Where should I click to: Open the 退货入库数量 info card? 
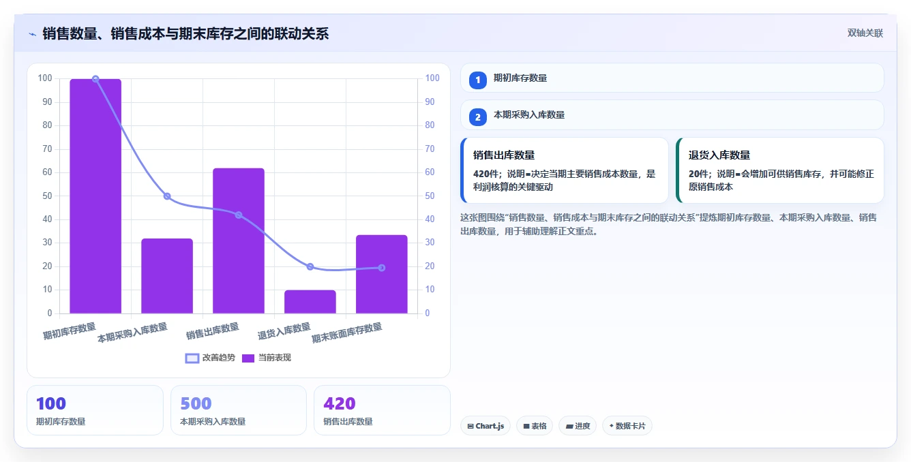tap(780, 170)
